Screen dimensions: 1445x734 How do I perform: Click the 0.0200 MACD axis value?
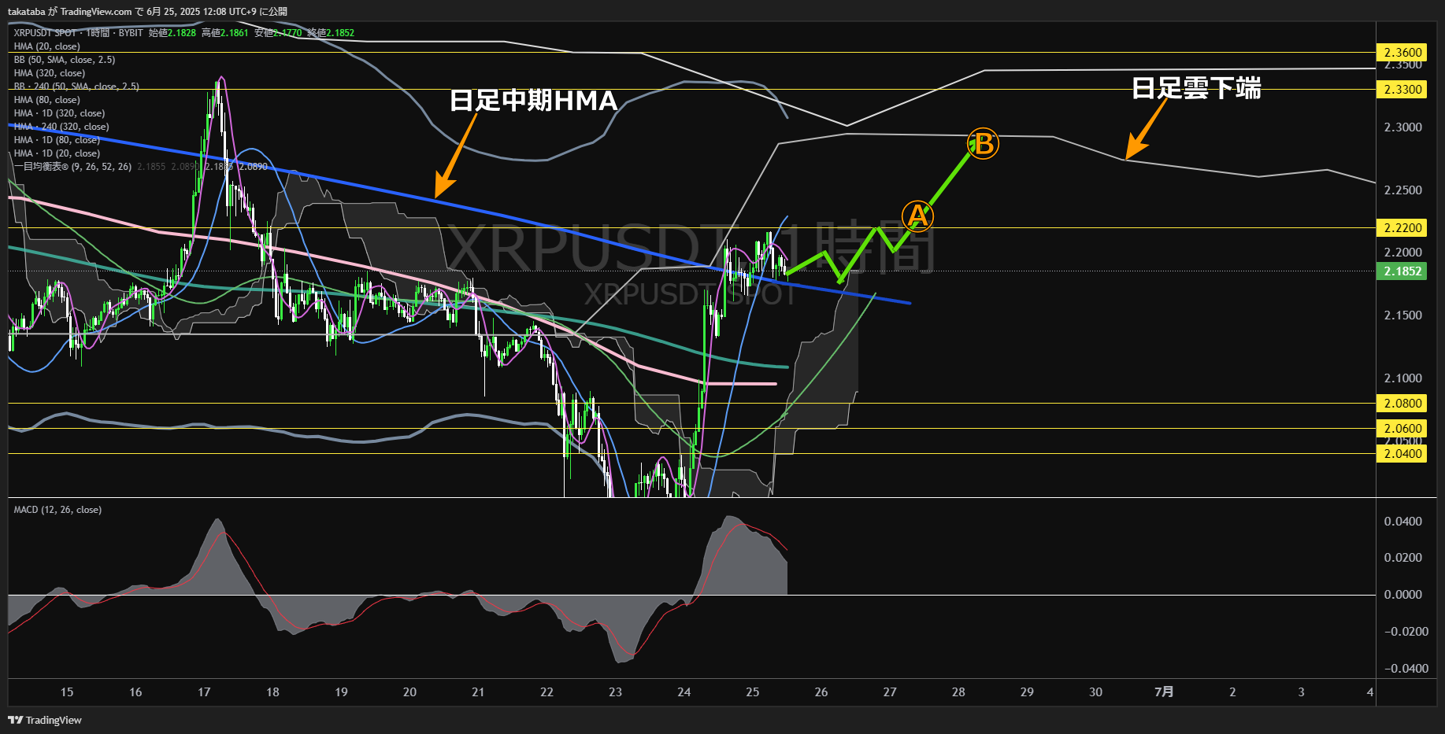[x=1403, y=558]
